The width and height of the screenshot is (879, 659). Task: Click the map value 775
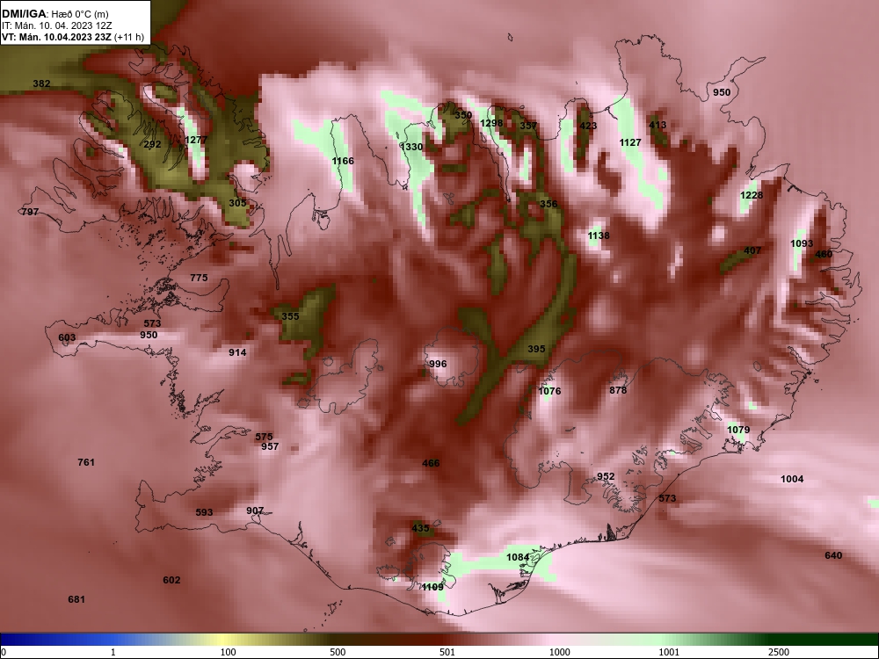click(x=199, y=278)
